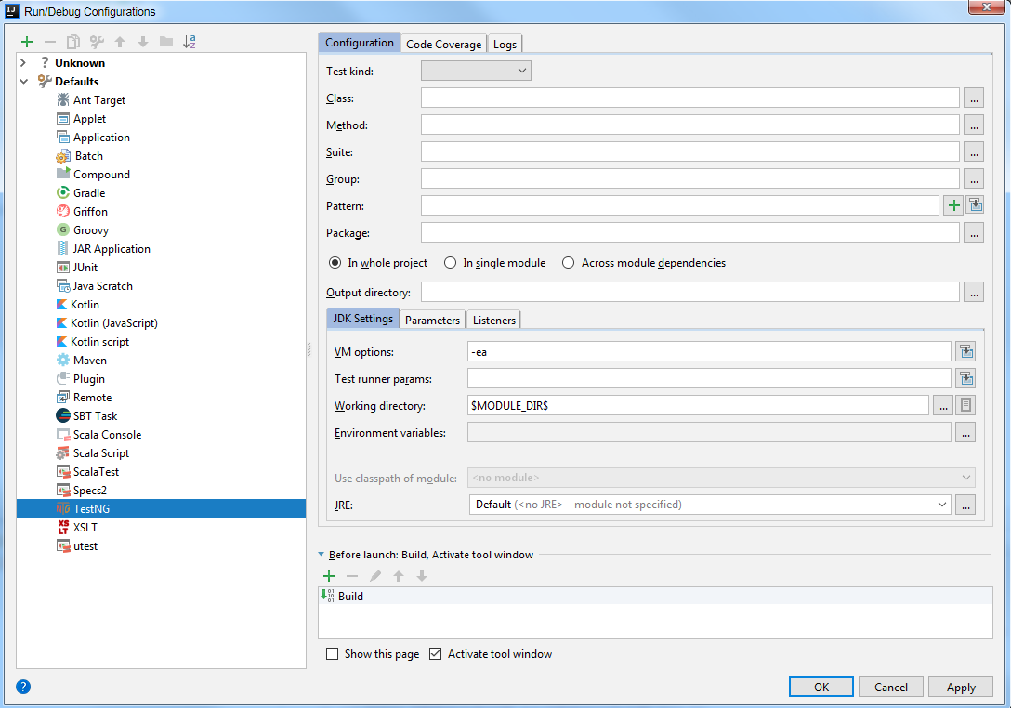Browse for Suite with the ellipsis button
The width and height of the screenshot is (1011, 708).
tap(974, 152)
